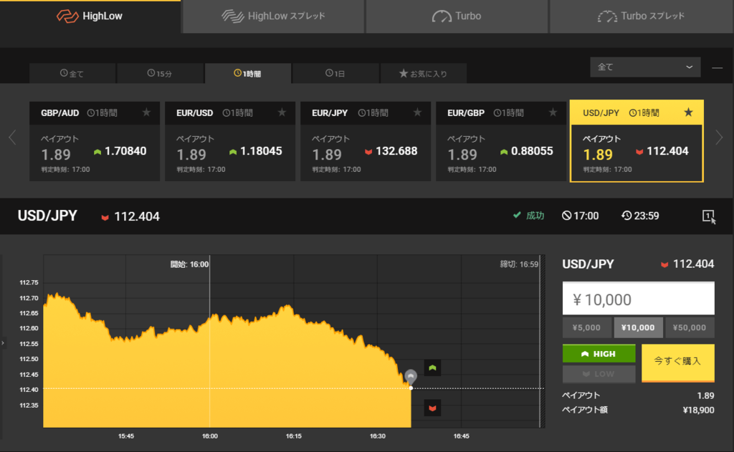Click 今すぐ購入 buy now button
Viewport: 734px width, 452px height.
point(678,362)
